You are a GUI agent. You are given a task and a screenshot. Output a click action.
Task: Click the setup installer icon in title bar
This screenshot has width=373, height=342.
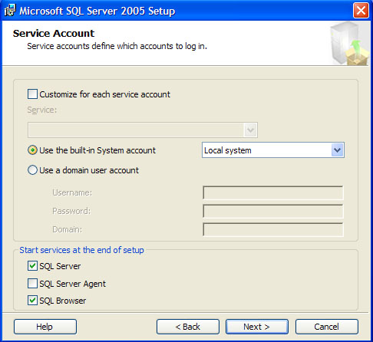coord(10,11)
